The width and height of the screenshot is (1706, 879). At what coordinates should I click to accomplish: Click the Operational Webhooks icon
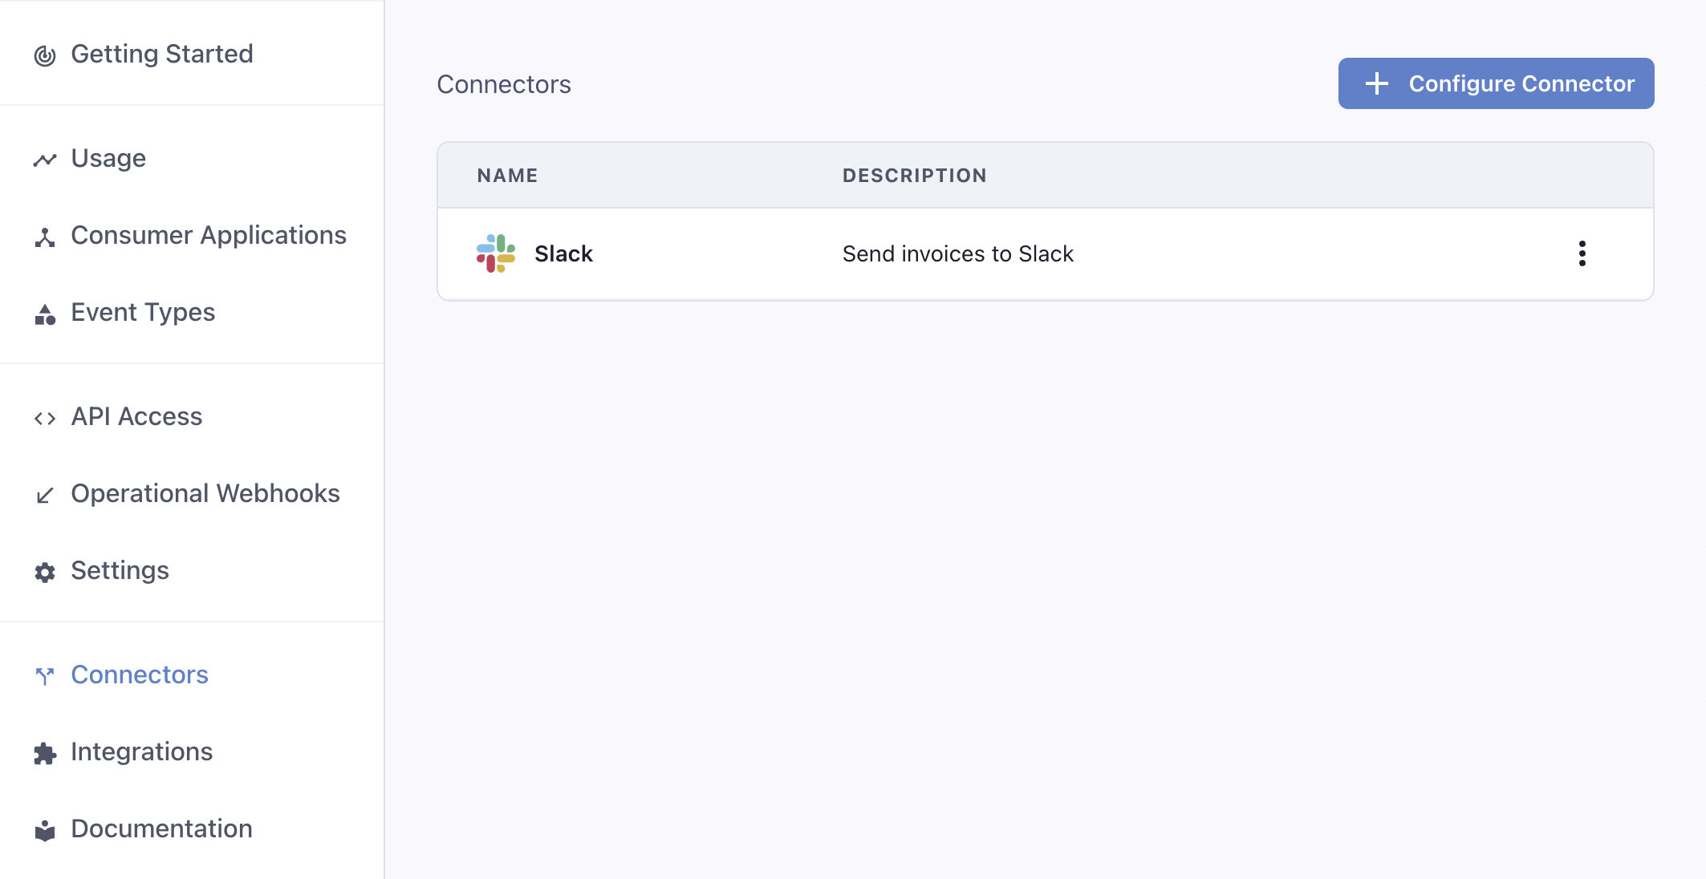tap(46, 493)
